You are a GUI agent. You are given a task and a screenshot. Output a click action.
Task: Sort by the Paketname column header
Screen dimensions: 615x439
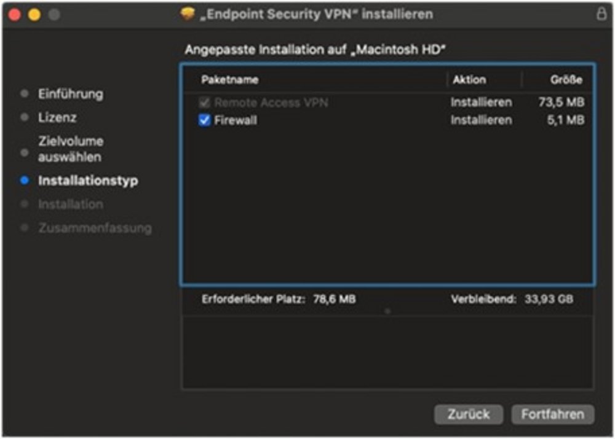pos(230,80)
